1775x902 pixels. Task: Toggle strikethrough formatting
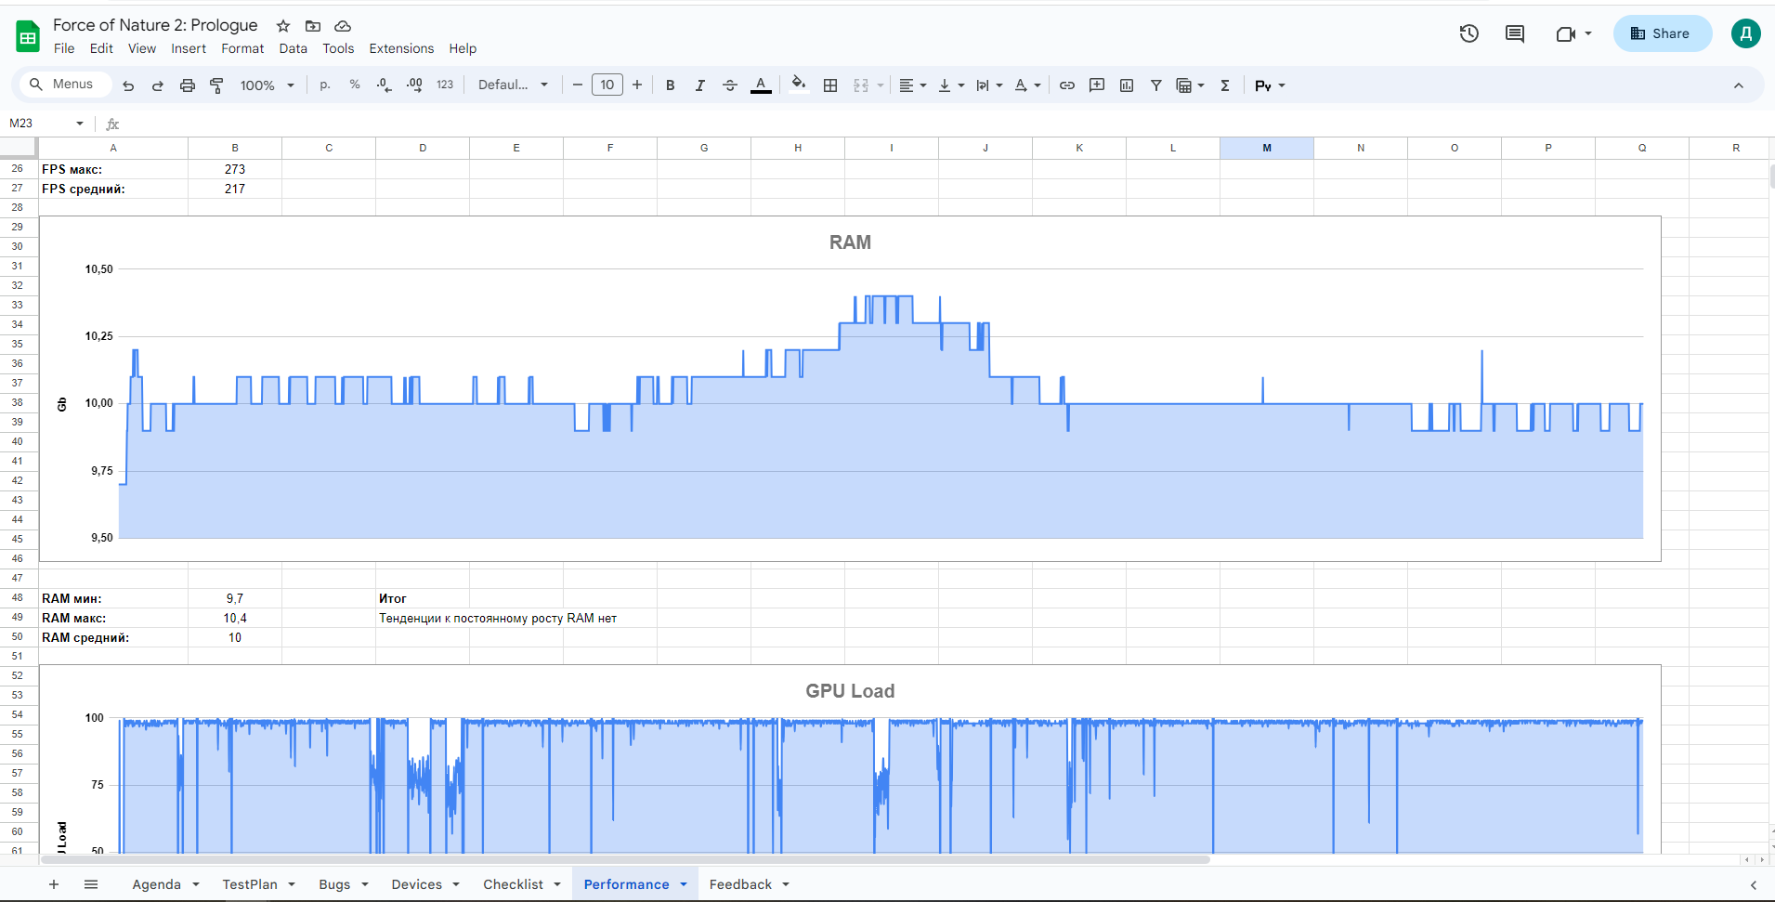point(730,85)
